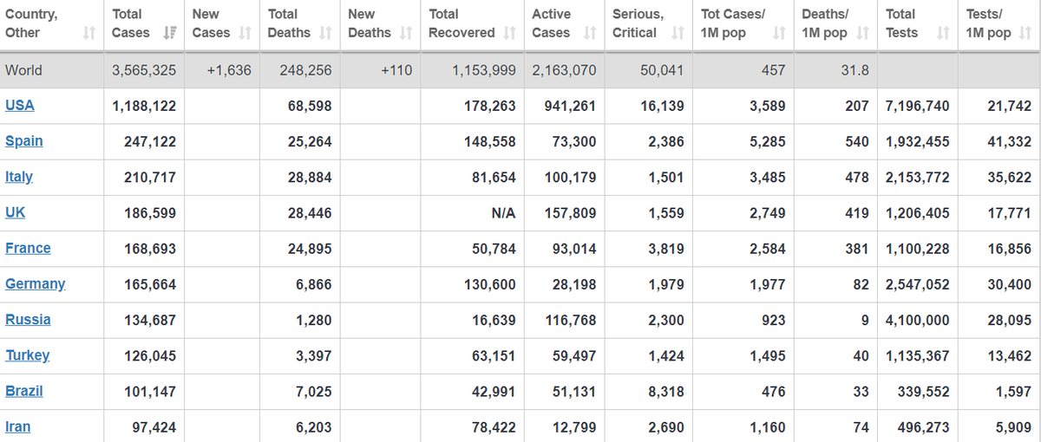1041x442 pixels.
Task: Select UK total cases 186,599
Action: [x=150, y=212]
